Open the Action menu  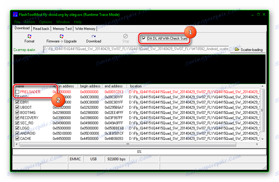(x=29, y=22)
